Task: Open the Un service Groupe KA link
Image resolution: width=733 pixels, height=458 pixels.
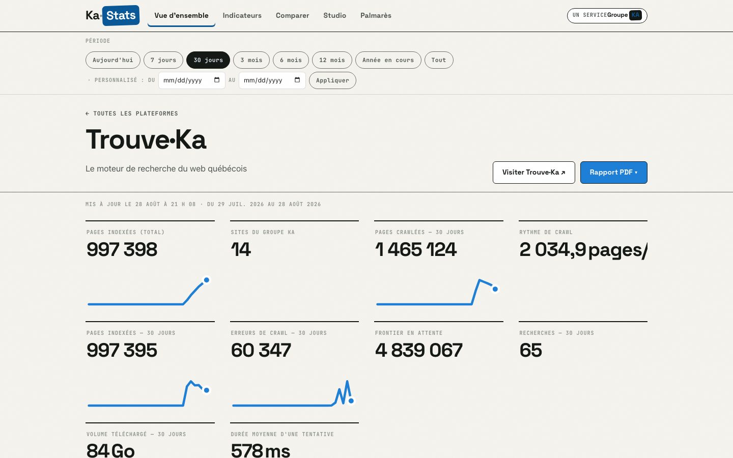Action: (607, 15)
